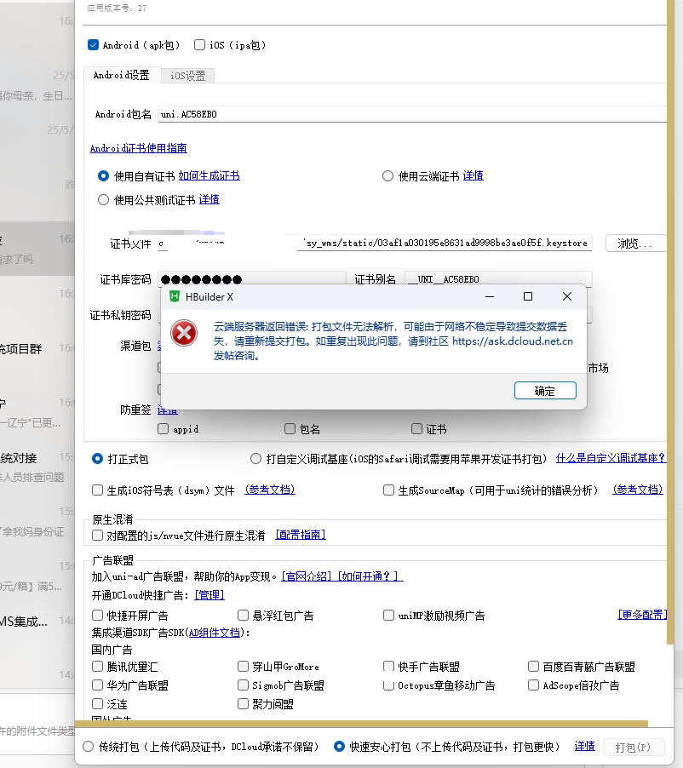
Task: Open the 更多配置 link
Action: (x=642, y=615)
